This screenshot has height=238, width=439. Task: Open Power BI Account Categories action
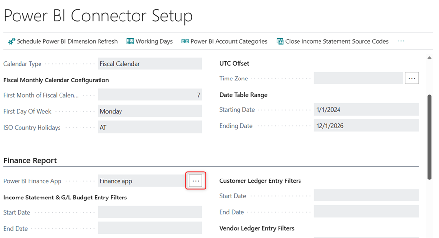coord(229,41)
